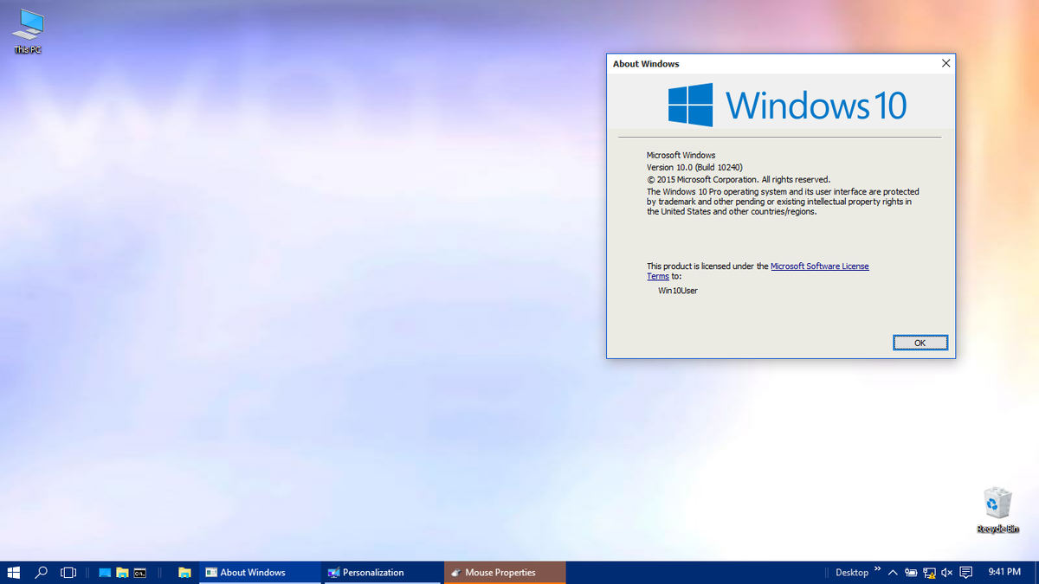1039x584 pixels.
Task: Switch to Personalization taskbar button
Action: click(x=384, y=573)
